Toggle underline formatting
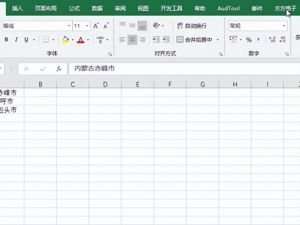The height and width of the screenshot is (225, 300). [26, 40]
